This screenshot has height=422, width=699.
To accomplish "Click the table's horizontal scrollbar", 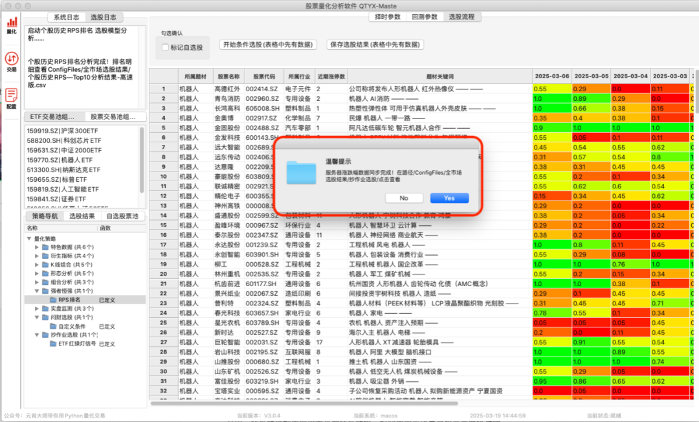I will [304, 403].
